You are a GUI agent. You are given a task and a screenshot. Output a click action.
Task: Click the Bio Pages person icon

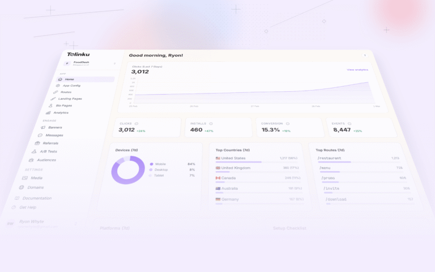(x=50, y=105)
